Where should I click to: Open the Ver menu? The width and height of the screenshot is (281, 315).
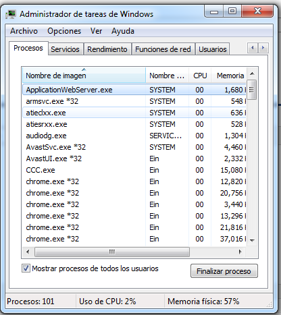(96, 31)
